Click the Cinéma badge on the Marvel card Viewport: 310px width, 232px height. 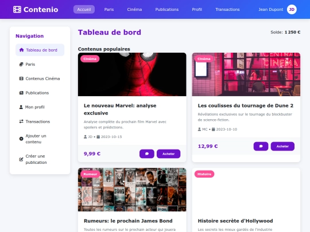(x=90, y=59)
